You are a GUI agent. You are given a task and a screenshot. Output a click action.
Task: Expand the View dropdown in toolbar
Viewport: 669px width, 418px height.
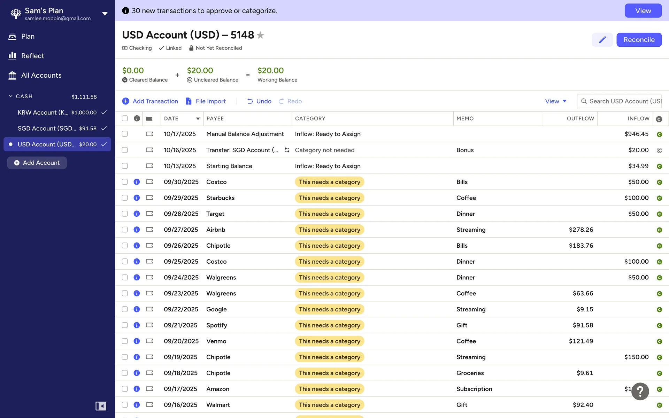[556, 101]
